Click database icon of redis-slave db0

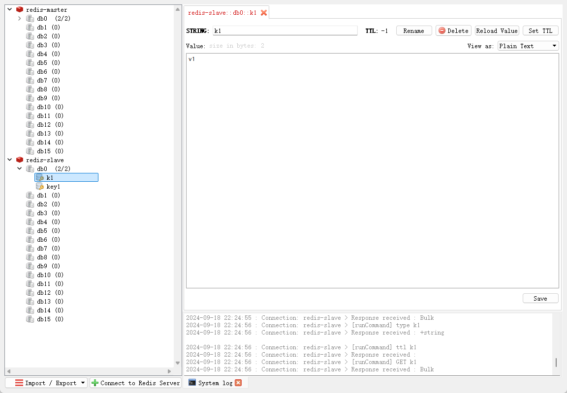click(30, 168)
